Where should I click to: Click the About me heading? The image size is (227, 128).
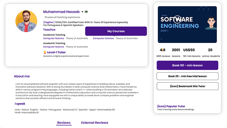pos(22,76)
